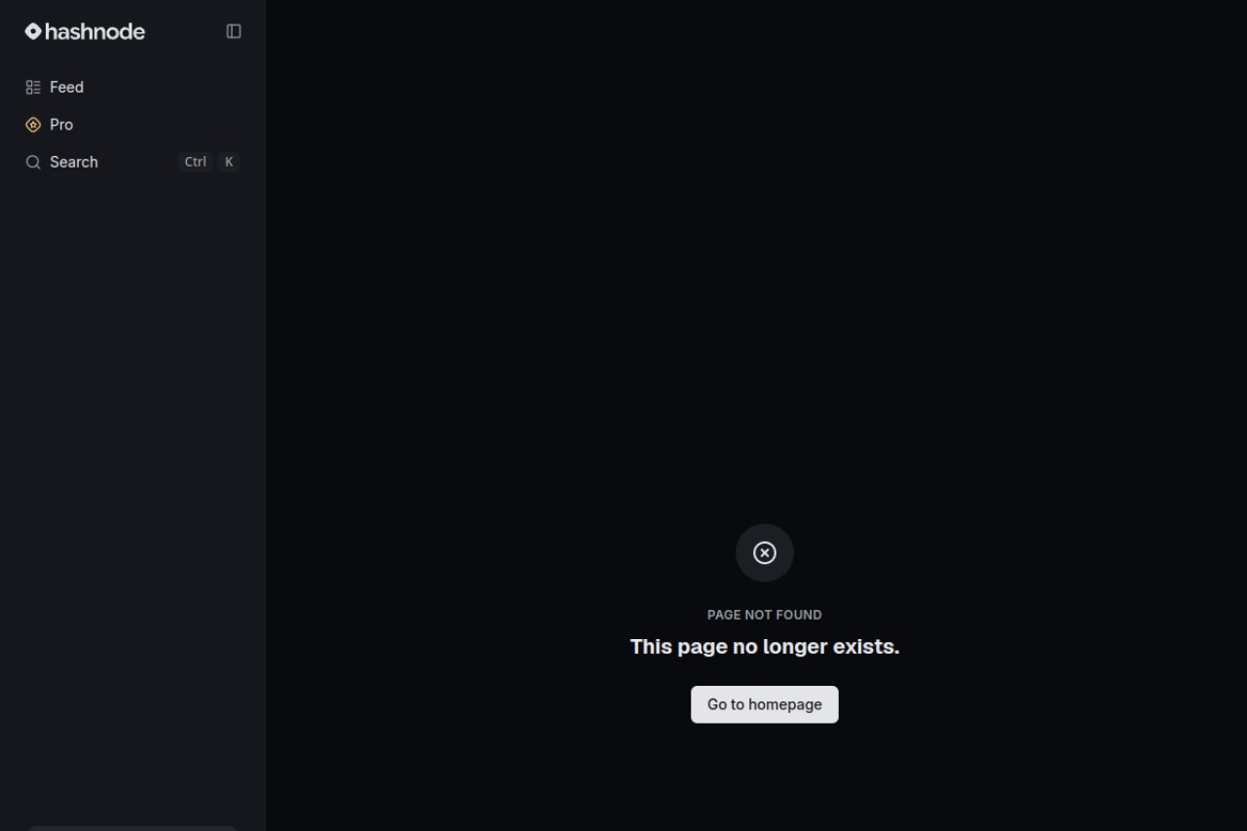Click the PAGE NOT FOUND label
Image resolution: width=1247 pixels, height=831 pixels.
pyautogui.click(x=765, y=615)
